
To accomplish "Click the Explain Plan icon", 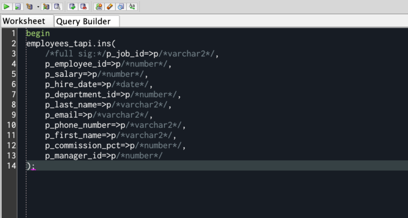I will pyautogui.click(x=29, y=6).
